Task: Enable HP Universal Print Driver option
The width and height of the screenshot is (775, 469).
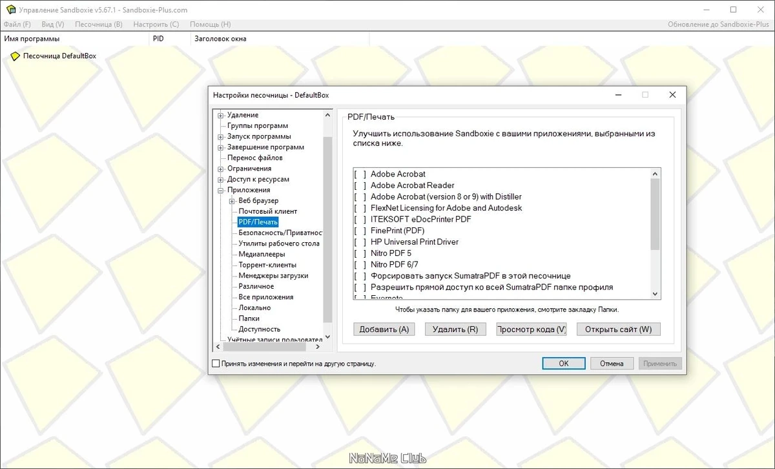Action: pyautogui.click(x=360, y=242)
